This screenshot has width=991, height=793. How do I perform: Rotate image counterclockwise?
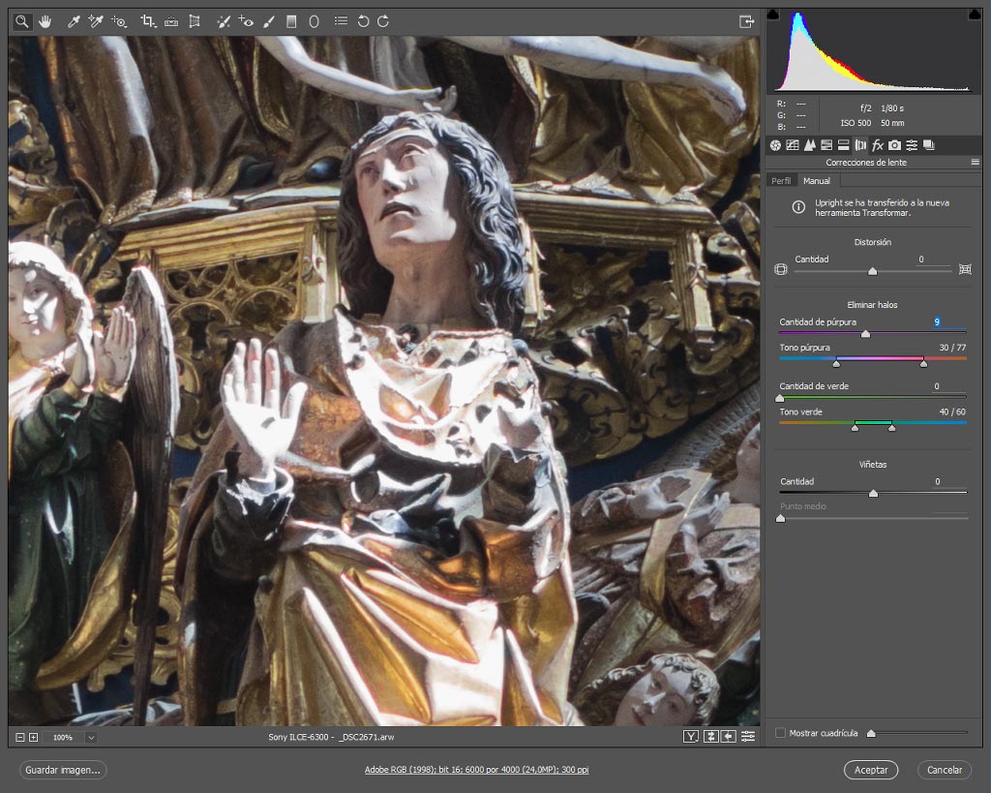[363, 21]
